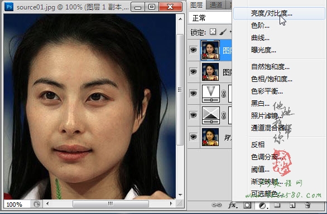Maximize the source01.jpg document window
327x214 pixels.
pyautogui.click(x=152, y=7)
